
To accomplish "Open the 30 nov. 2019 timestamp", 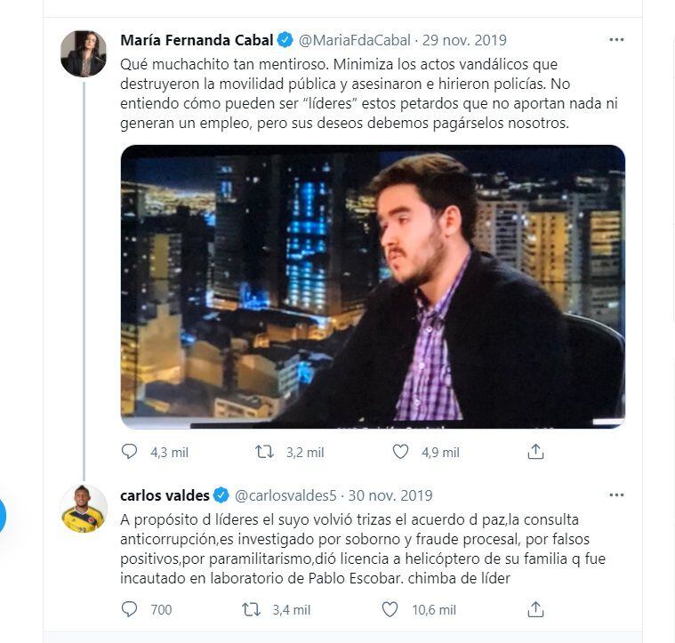I will point(390,495).
